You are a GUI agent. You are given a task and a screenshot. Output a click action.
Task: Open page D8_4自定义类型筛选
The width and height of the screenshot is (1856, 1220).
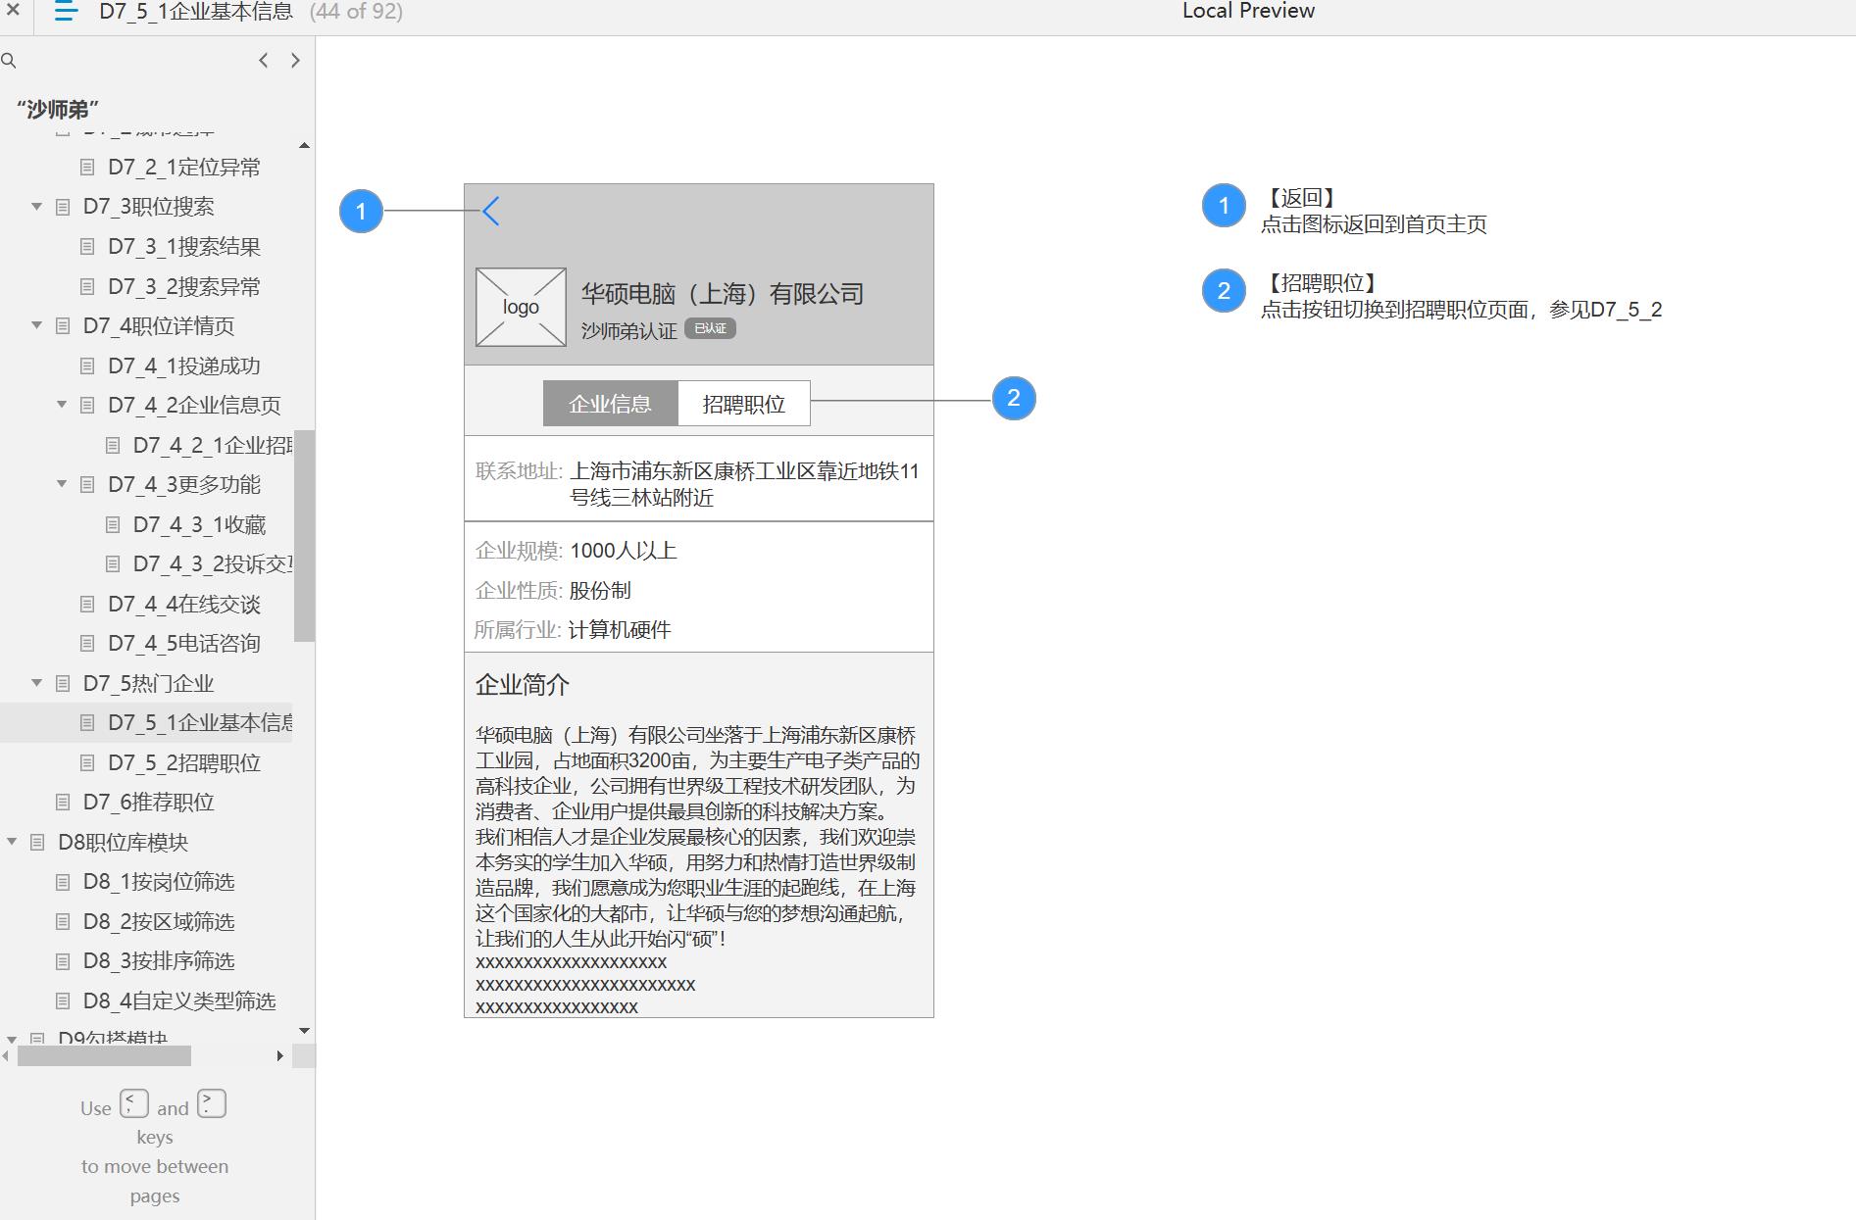(179, 1000)
